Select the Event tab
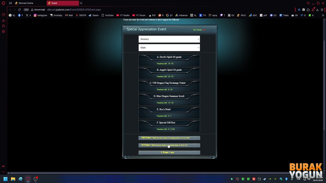 point(63,3)
